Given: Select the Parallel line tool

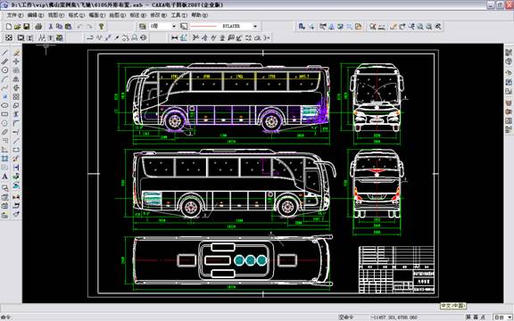Looking at the screenshot, I should (x=5, y=62).
